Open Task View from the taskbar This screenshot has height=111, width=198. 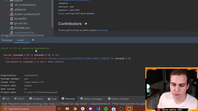[x=59, y=109]
